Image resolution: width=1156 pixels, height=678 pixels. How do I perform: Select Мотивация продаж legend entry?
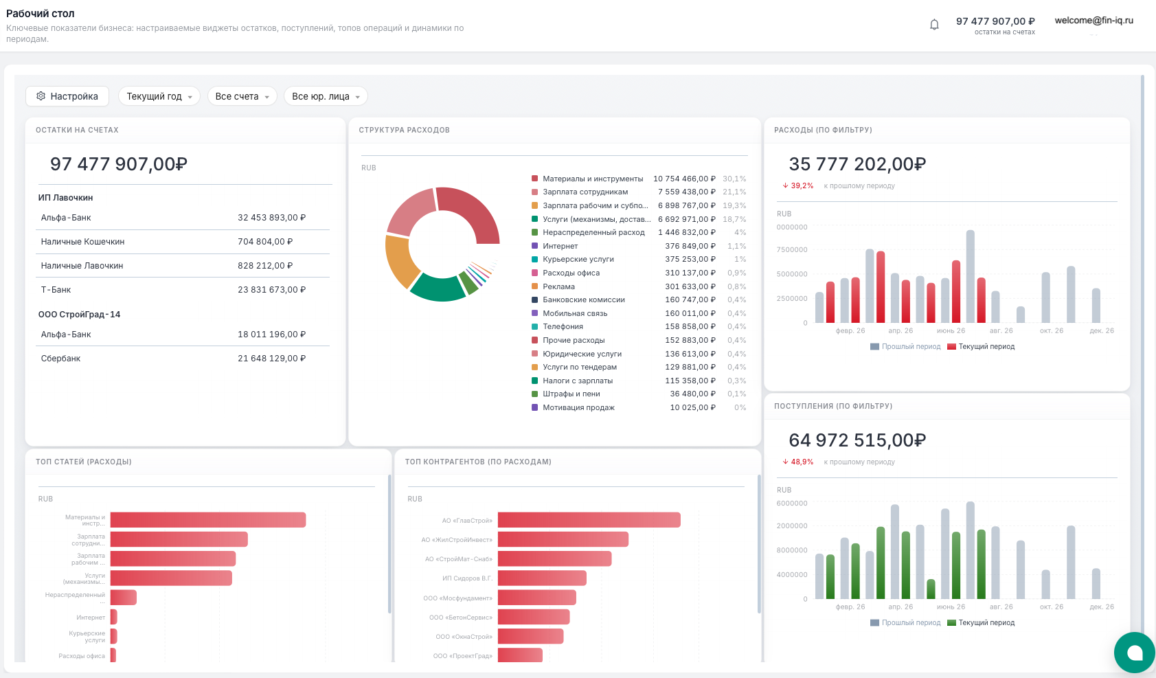(x=639, y=407)
